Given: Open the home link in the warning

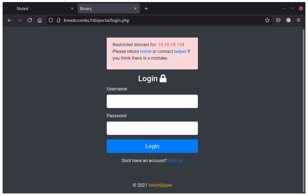Looking at the screenshot, I should [x=146, y=51].
